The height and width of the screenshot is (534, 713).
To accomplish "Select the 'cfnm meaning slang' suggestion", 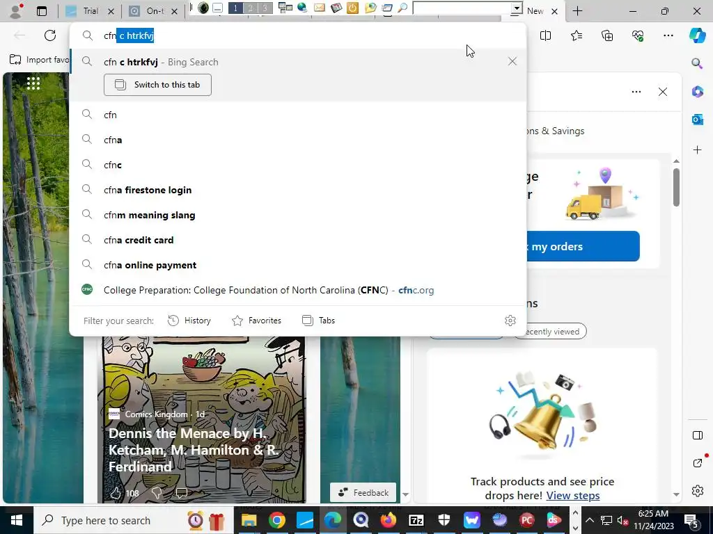I will [x=298, y=215].
